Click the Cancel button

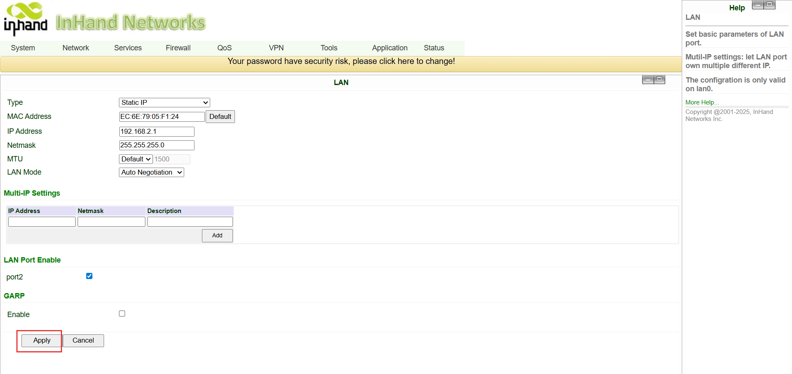(x=83, y=341)
